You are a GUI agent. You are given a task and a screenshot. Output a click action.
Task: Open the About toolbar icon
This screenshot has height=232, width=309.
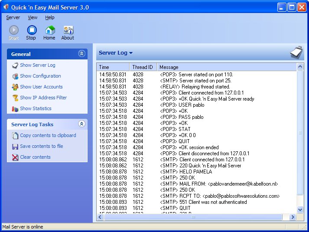click(68, 30)
